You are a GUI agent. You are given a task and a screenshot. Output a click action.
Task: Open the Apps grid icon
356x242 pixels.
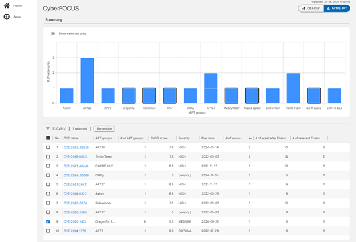(x=6, y=17)
